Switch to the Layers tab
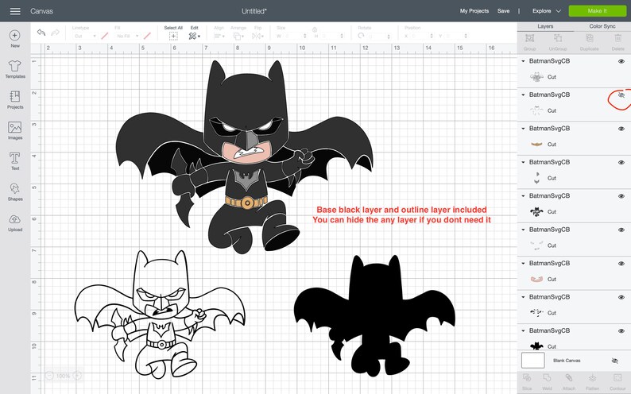This screenshot has height=394, width=631. coord(545,26)
